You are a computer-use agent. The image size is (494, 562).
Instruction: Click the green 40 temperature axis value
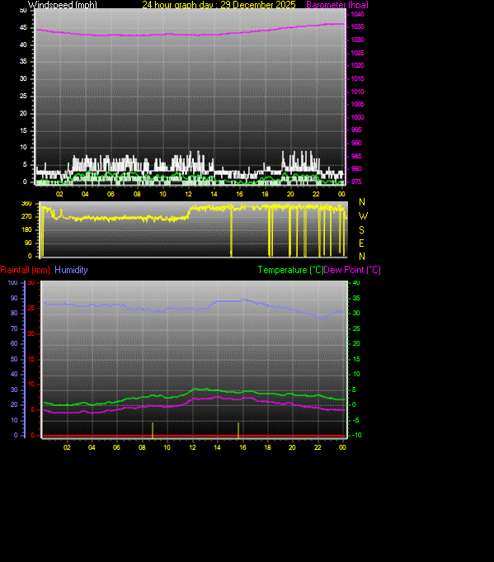(x=356, y=283)
